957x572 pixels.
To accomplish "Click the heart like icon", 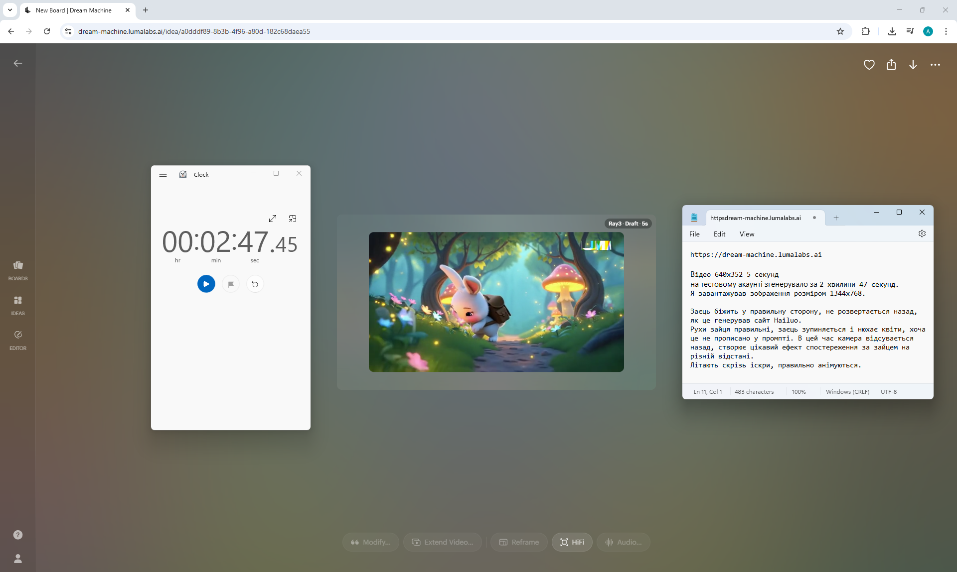I will coord(869,65).
